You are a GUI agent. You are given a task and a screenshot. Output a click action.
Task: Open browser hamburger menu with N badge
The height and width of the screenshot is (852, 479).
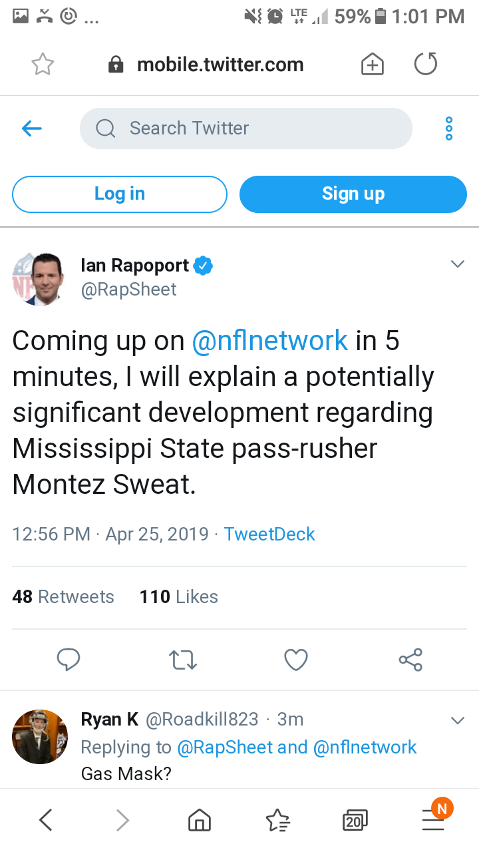click(x=434, y=818)
